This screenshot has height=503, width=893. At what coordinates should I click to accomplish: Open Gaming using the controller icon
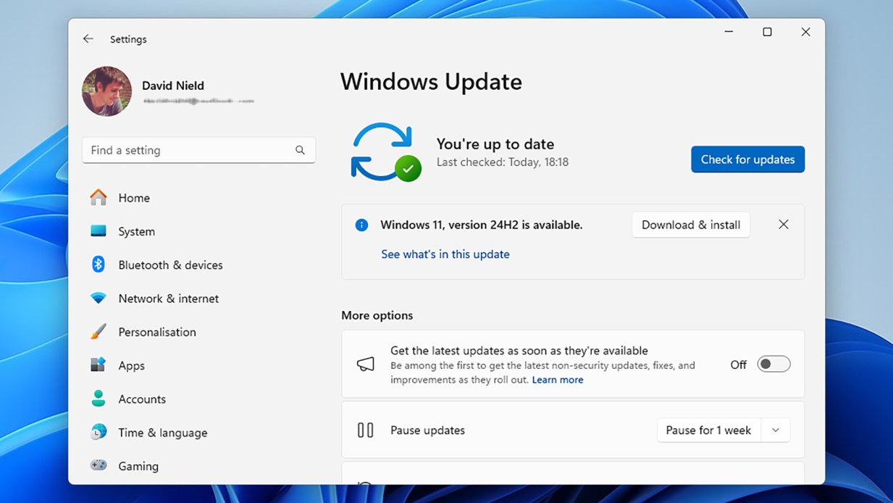[98, 465]
